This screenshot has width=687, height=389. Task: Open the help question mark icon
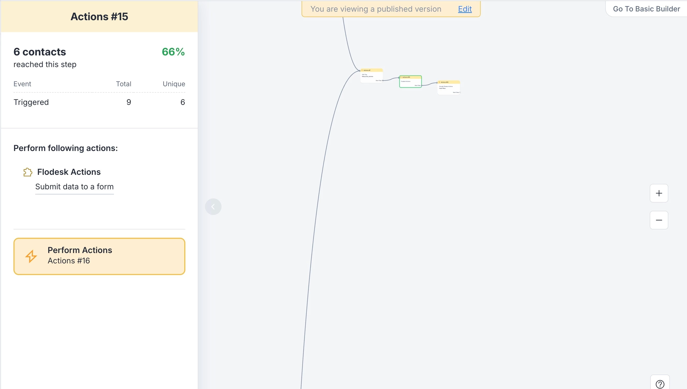click(x=660, y=384)
